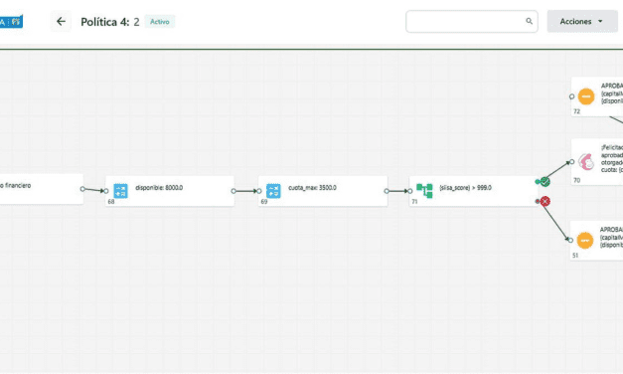Click the green check output of node 71
This screenshot has height=374, width=623.
click(x=545, y=181)
